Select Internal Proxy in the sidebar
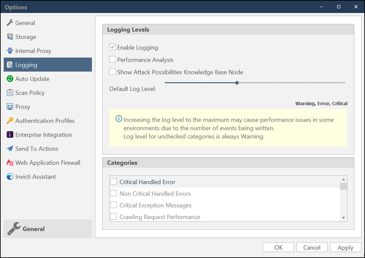365x258 pixels. [x=48, y=50]
